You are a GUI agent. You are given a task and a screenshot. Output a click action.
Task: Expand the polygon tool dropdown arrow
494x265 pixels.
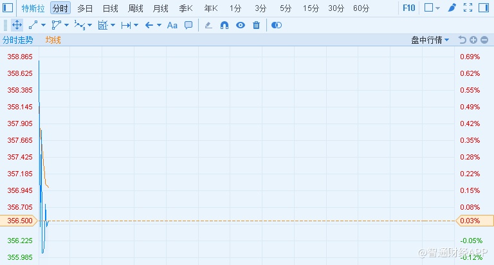coord(66,25)
